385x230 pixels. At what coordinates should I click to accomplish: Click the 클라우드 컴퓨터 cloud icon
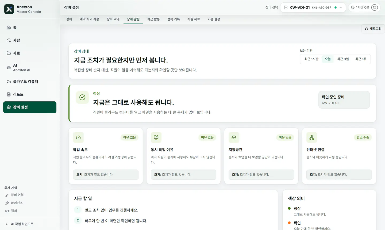tap(9, 82)
